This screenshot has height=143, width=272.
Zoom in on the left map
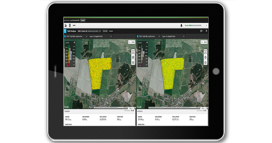(x=133, y=57)
